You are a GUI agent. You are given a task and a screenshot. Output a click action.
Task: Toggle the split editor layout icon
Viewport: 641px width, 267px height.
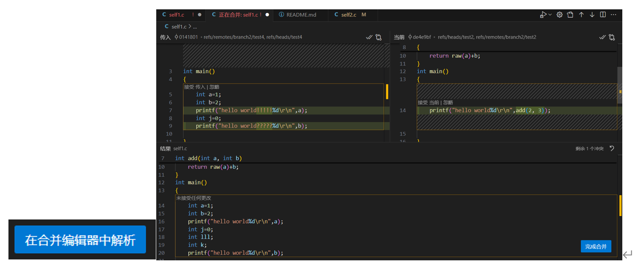coord(603,15)
